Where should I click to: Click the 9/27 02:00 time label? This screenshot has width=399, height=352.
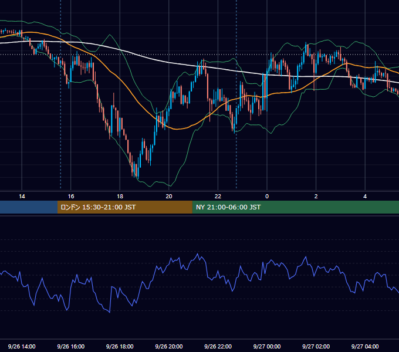316,346
